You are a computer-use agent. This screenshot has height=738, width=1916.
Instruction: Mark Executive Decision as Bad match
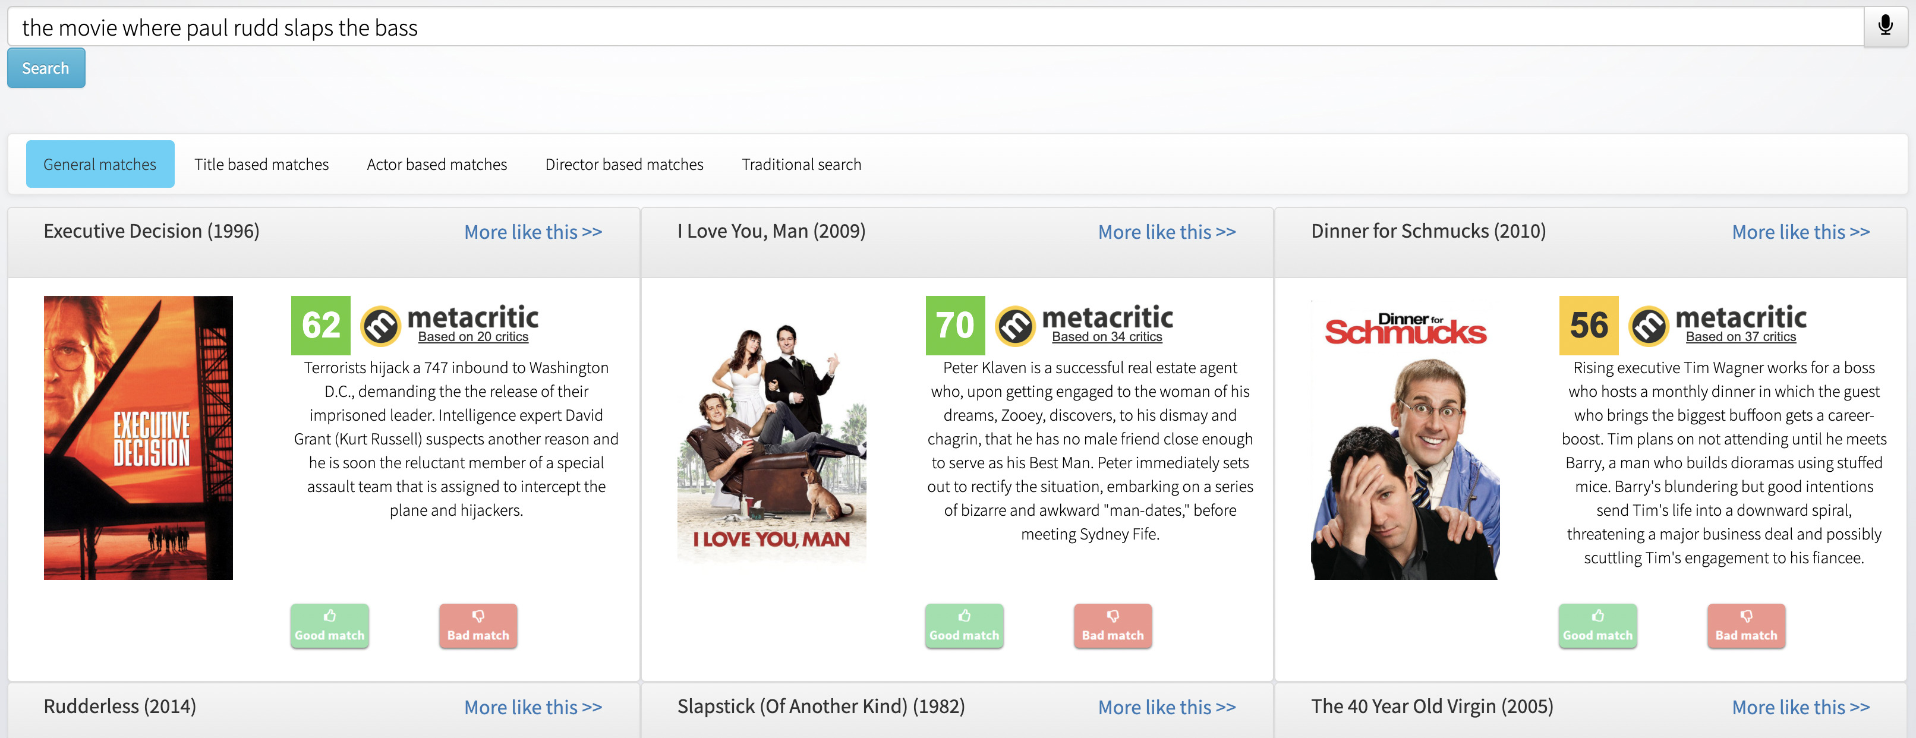coord(478,625)
